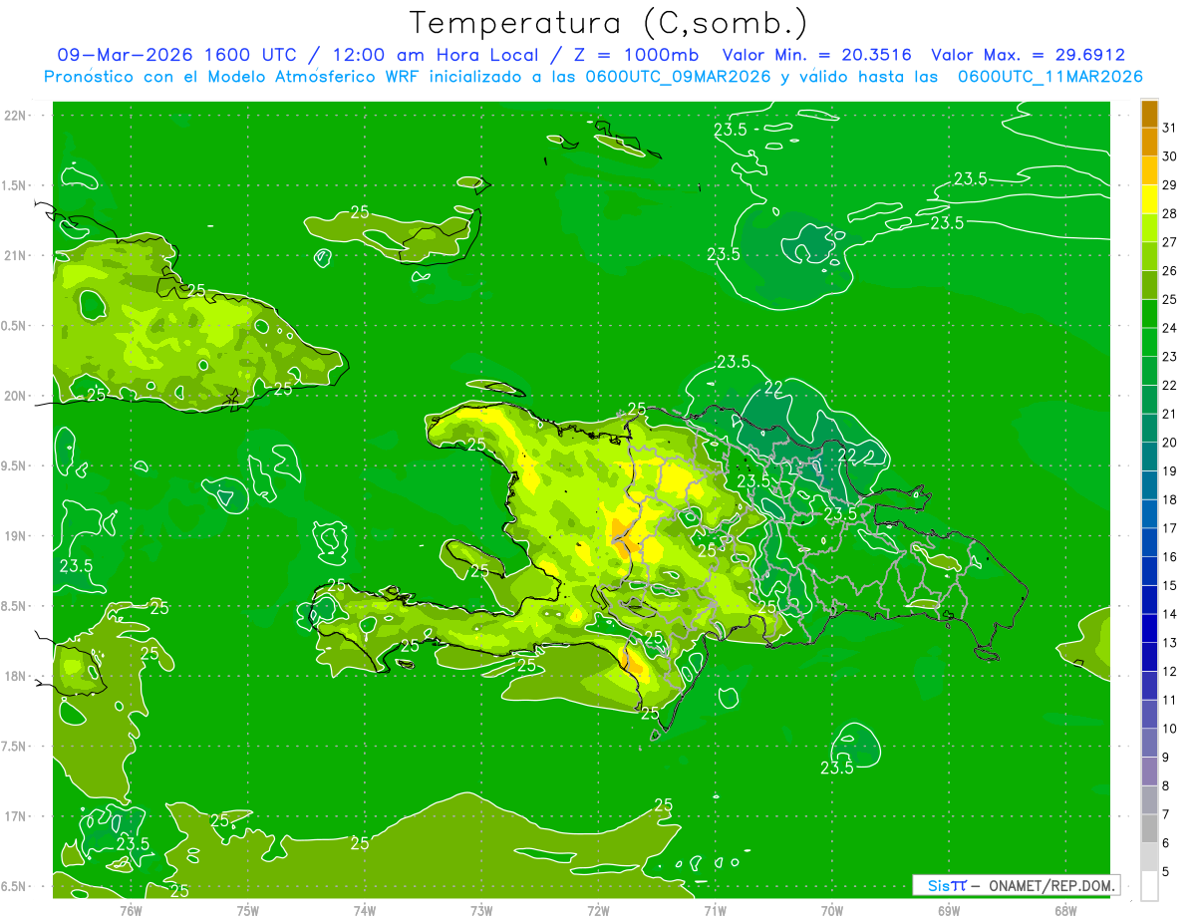
Task: Click the 73W longitude axis label
Action: pos(481,910)
